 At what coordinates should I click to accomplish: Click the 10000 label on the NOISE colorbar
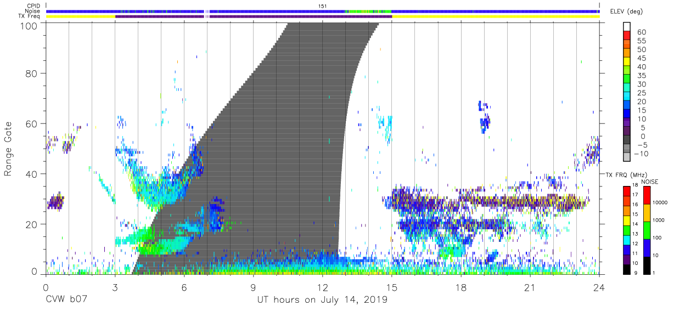click(x=660, y=202)
